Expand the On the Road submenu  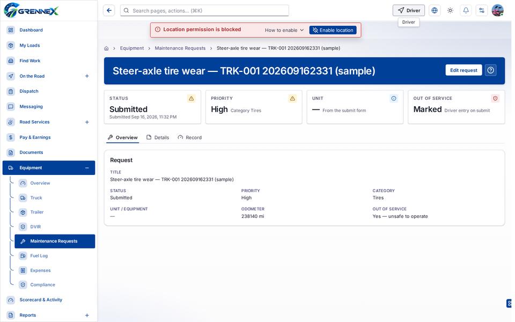pyautogui.click(x=87, y=76)
